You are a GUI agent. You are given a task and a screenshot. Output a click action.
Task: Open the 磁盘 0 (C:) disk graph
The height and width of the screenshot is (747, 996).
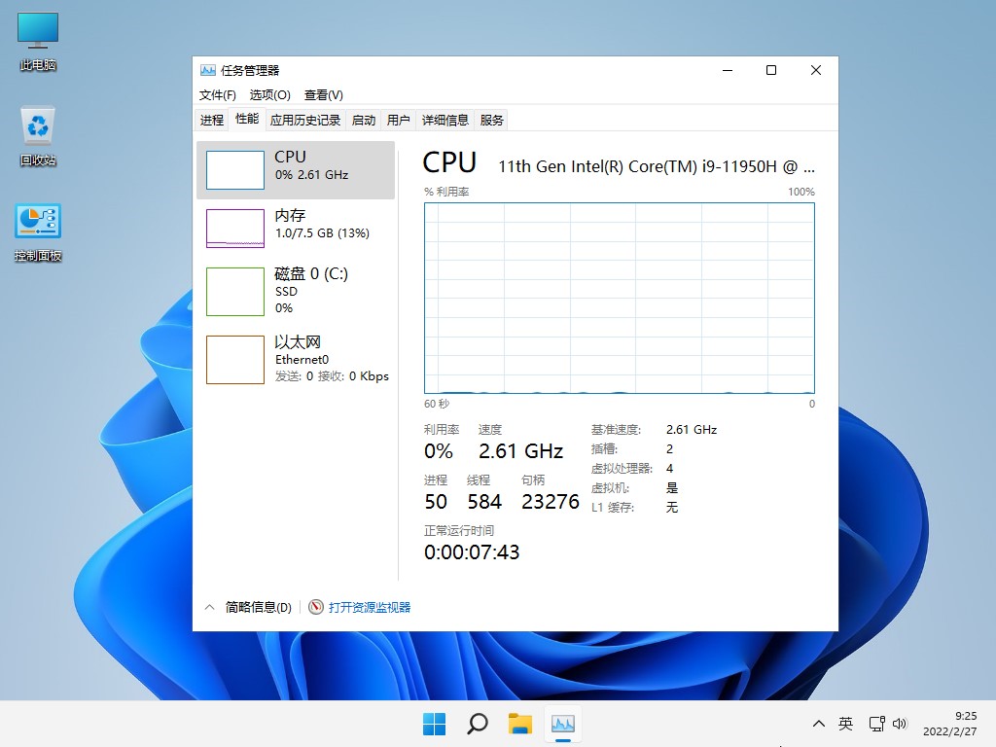[x=235, y=292]
